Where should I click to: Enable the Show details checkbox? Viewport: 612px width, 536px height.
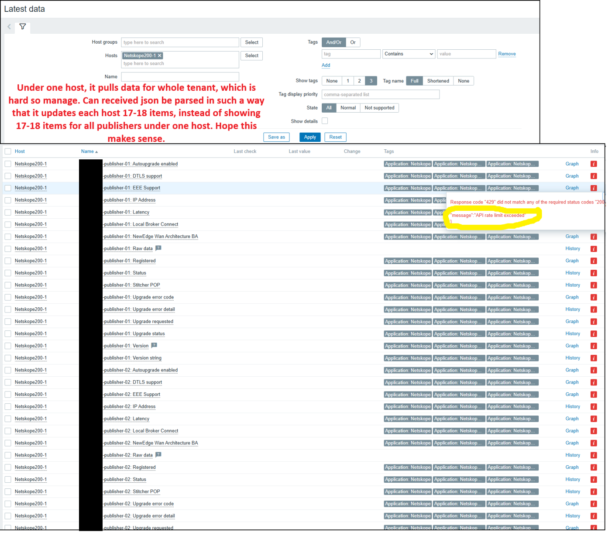[x=325, y=121]
